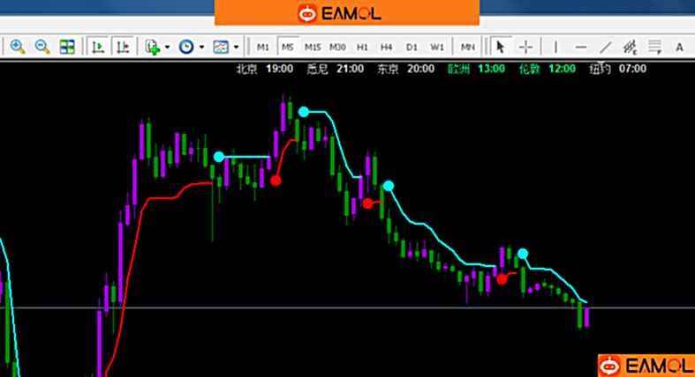Tile chart windows with grid icon

click(x=67, y=47)
